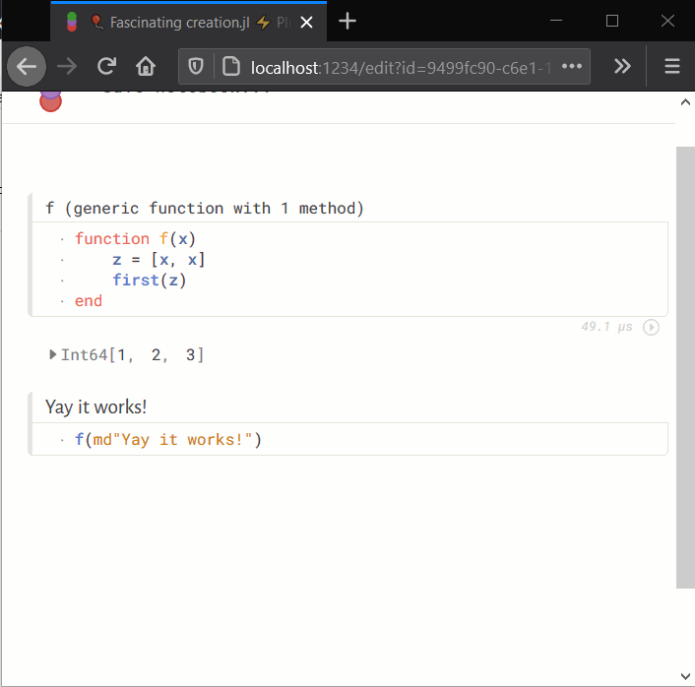Image resolution: width=695 pixels, height=687 pixels.
Task: Select the Fascinating creation.jl tab
Action: (x=188, y=23)
